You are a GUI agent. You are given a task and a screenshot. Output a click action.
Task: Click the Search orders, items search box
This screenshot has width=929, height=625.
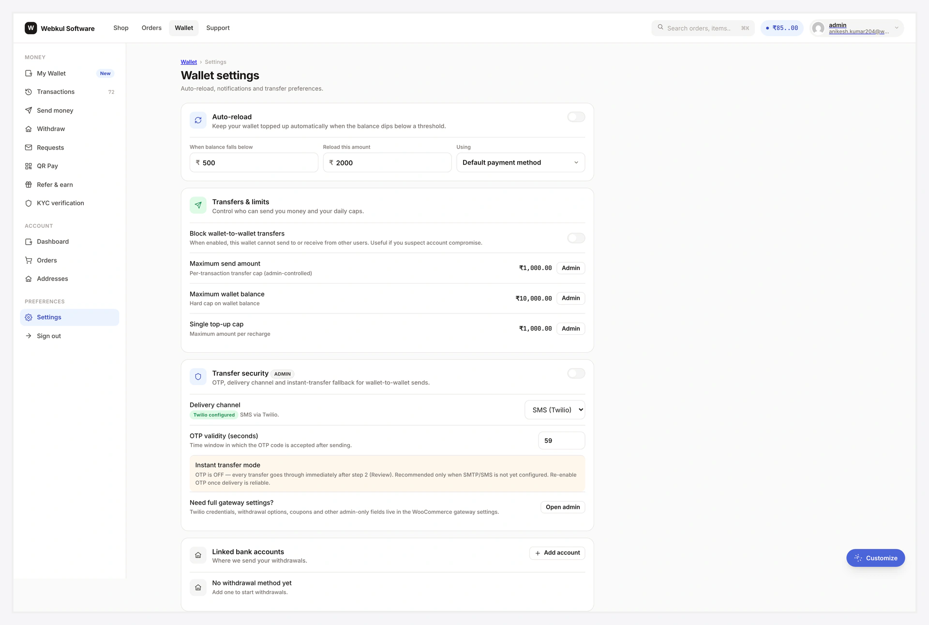pyautogui.click(x=703, y=28)
